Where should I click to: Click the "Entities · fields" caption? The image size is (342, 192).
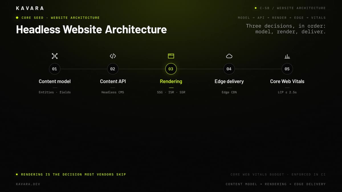click(x=55, y=92)
